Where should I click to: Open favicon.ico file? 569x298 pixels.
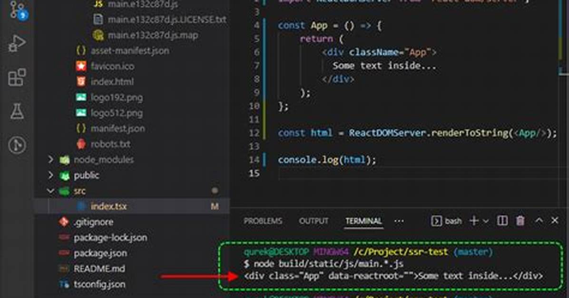(x=112, y=66)
